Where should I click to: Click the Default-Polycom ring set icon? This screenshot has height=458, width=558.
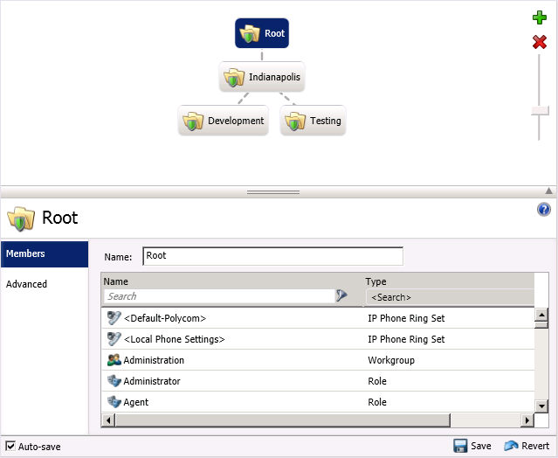[x=114, y=318]
